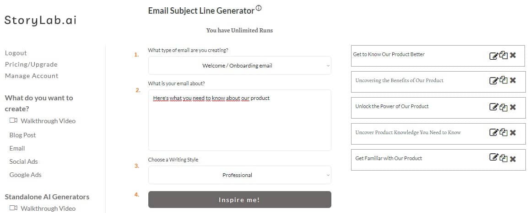
Task: Copy 'Uncovering the Benefits of Our Product' subject line
Action: [x=503, y=81]
